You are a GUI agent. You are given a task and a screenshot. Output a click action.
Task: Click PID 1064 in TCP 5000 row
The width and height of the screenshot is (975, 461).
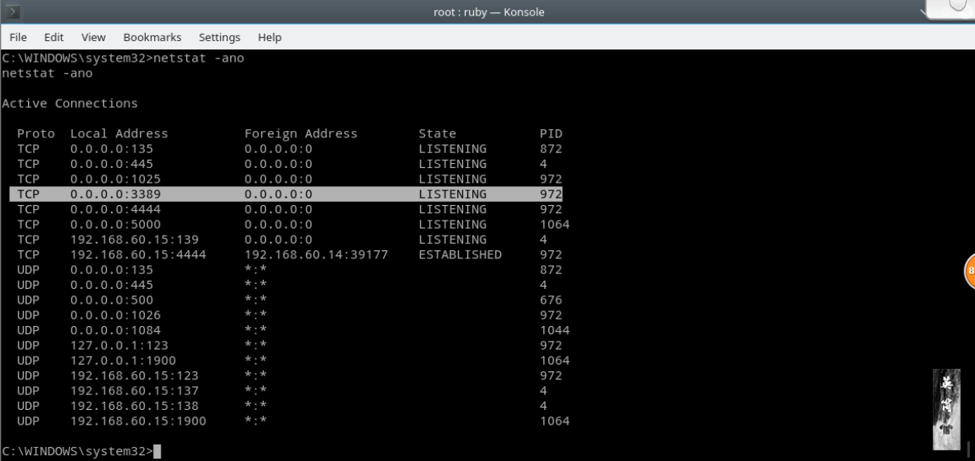pos(555,224)
